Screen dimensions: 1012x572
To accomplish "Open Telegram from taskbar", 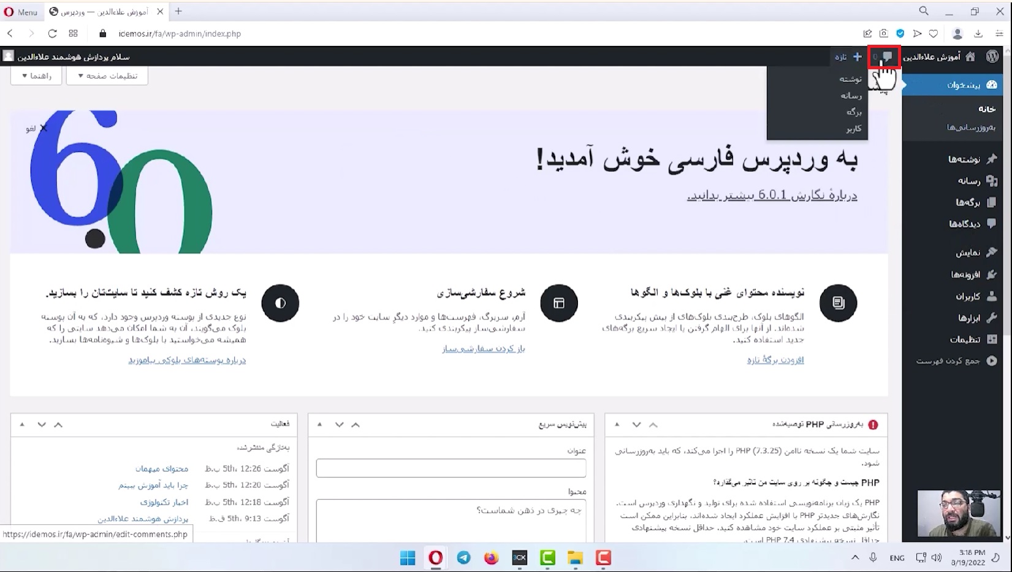I will (463, 558).
